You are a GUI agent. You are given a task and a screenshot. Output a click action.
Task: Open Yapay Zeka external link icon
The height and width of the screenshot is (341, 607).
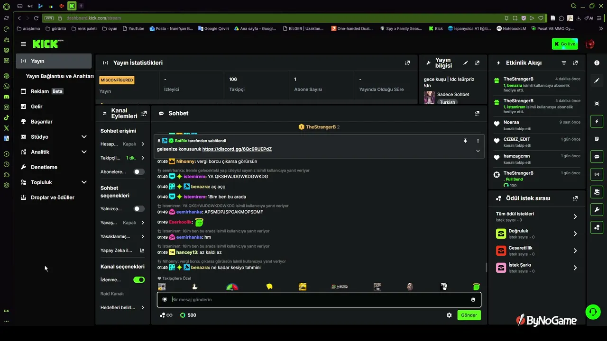[142, 251]
